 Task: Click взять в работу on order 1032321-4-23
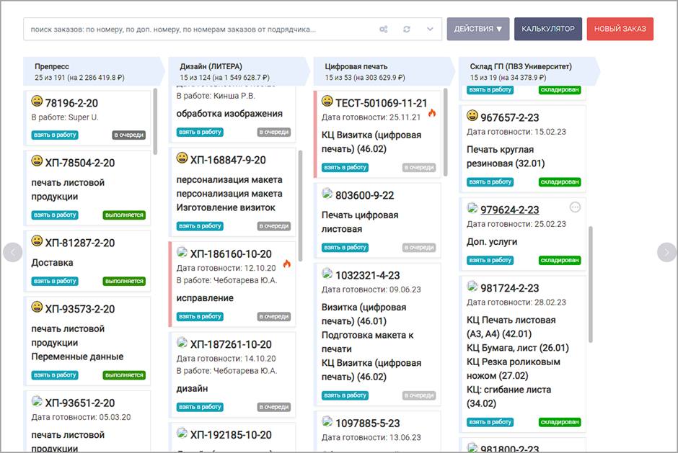click(345, 395)
